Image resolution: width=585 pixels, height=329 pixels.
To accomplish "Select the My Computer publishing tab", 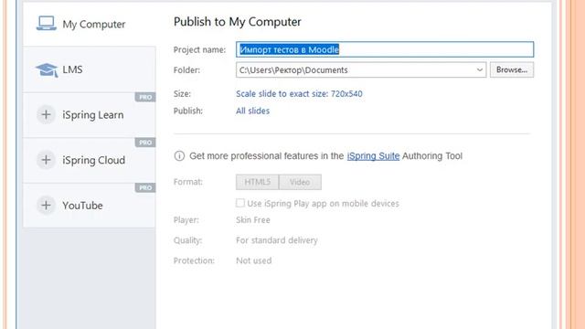I will [x=90, y=24].
